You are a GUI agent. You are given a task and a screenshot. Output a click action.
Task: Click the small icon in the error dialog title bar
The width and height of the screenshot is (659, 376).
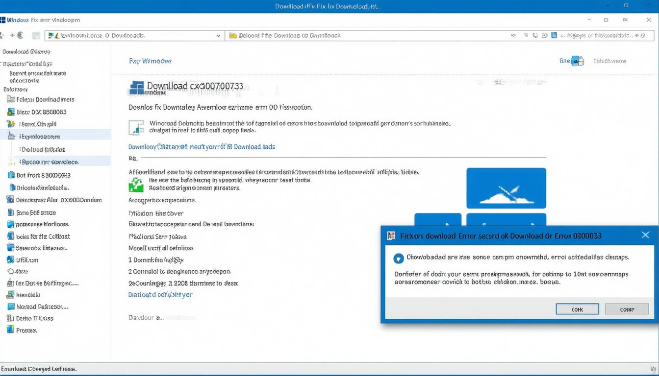[x=391, y=235]
